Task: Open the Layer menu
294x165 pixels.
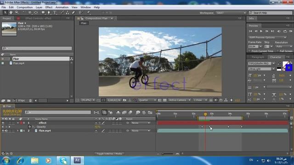Action: pyautogui.click(x=39, y=7)
